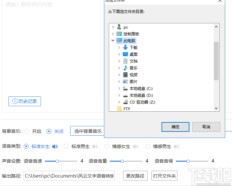Expand the 本地磁盘 (D:) node
This screenshot has width=232, height=186.
click(119, 95)
